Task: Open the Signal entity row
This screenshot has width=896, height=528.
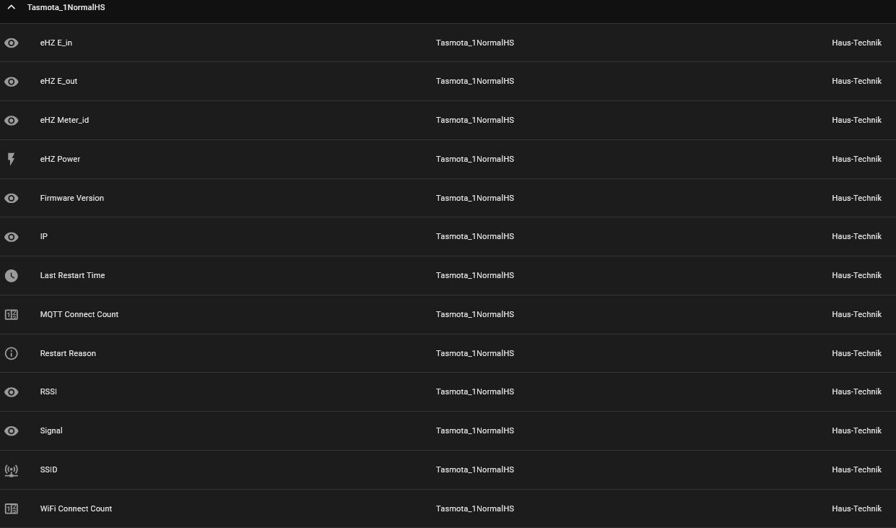Action: pyautogui.click(x=51, y=430)
